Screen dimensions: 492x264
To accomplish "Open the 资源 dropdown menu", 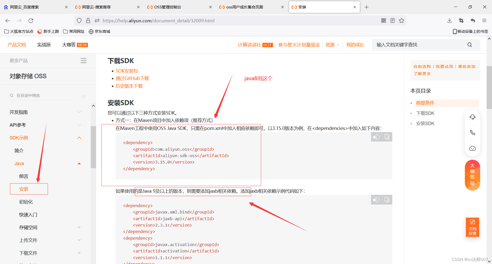I will pyautogui.click(x=332, y=45).
